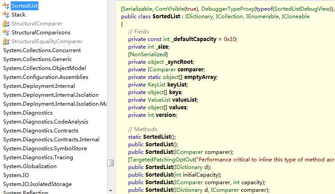Follow the IDictionary interface link in class declaration
This screenshot has height=194, width=335.
(x=199, y=17)
